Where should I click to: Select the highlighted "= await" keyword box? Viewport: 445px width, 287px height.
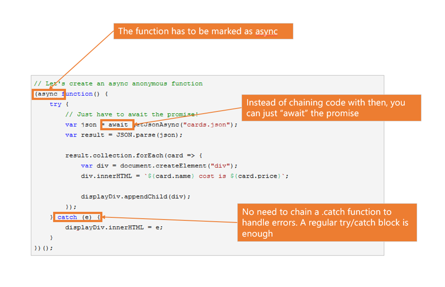tap(116, 124)
